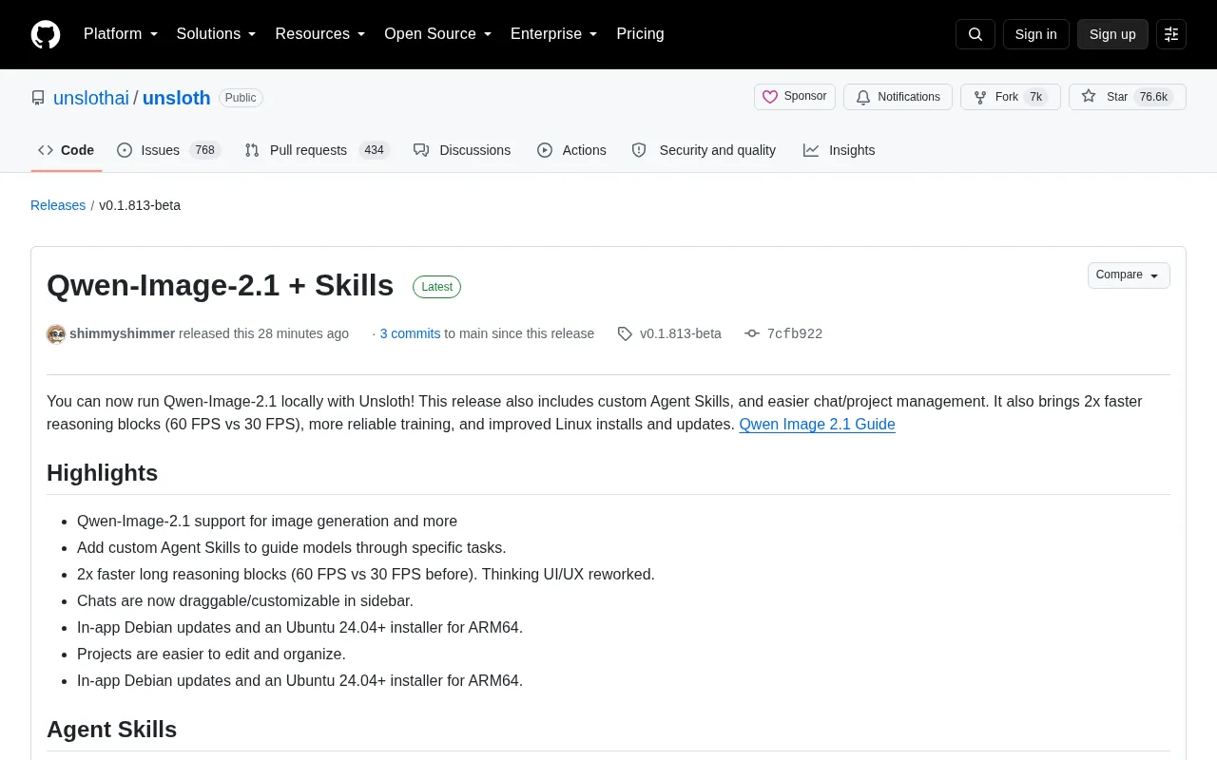Screen dimensions: 1217x760
Task: Click the Qwen-Image-2.1 + Skills title
Action: tap(221, 285)
